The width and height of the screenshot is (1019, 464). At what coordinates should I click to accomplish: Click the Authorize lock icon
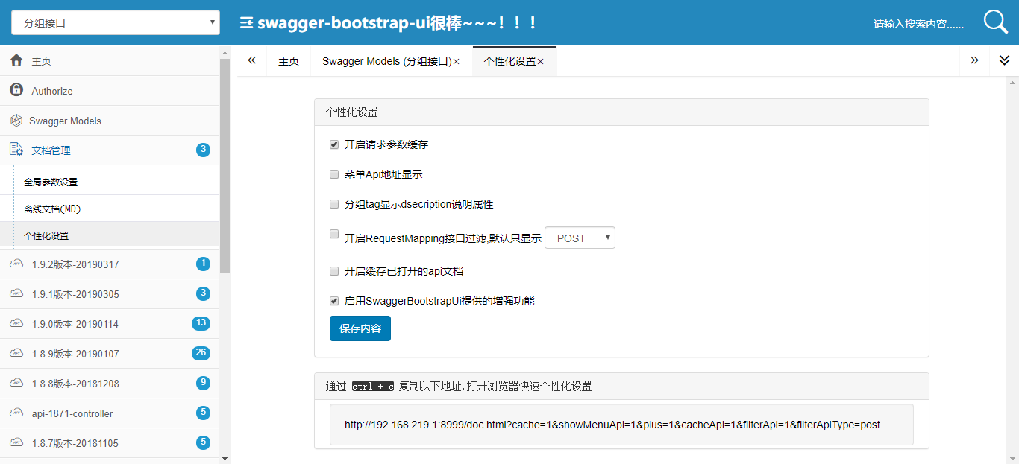16,90
